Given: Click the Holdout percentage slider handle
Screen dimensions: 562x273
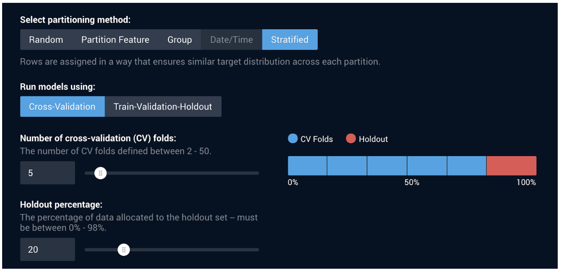Looking at the screenshot, I should 124,250.
